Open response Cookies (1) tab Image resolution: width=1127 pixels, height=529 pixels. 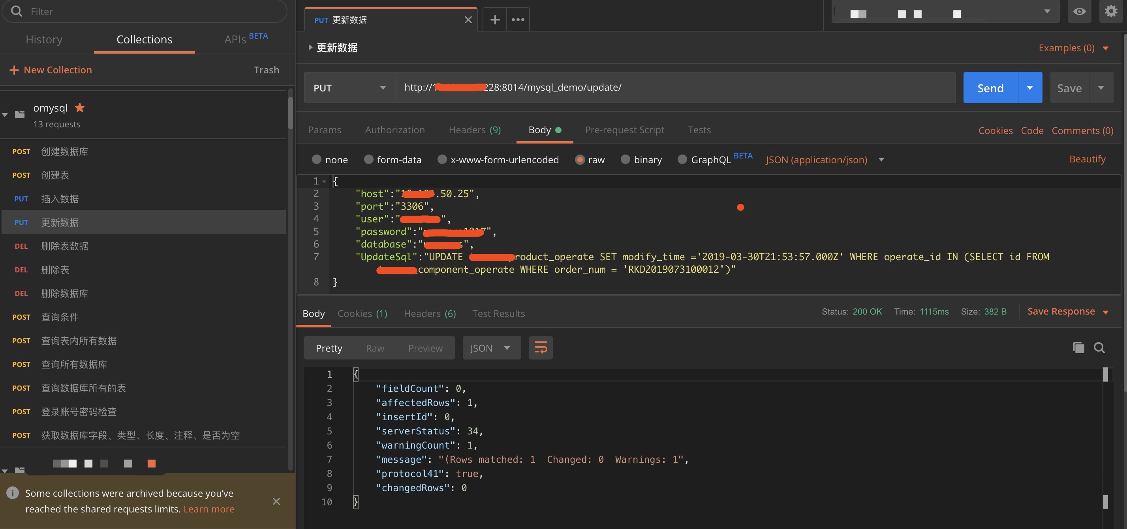[362, 313]
